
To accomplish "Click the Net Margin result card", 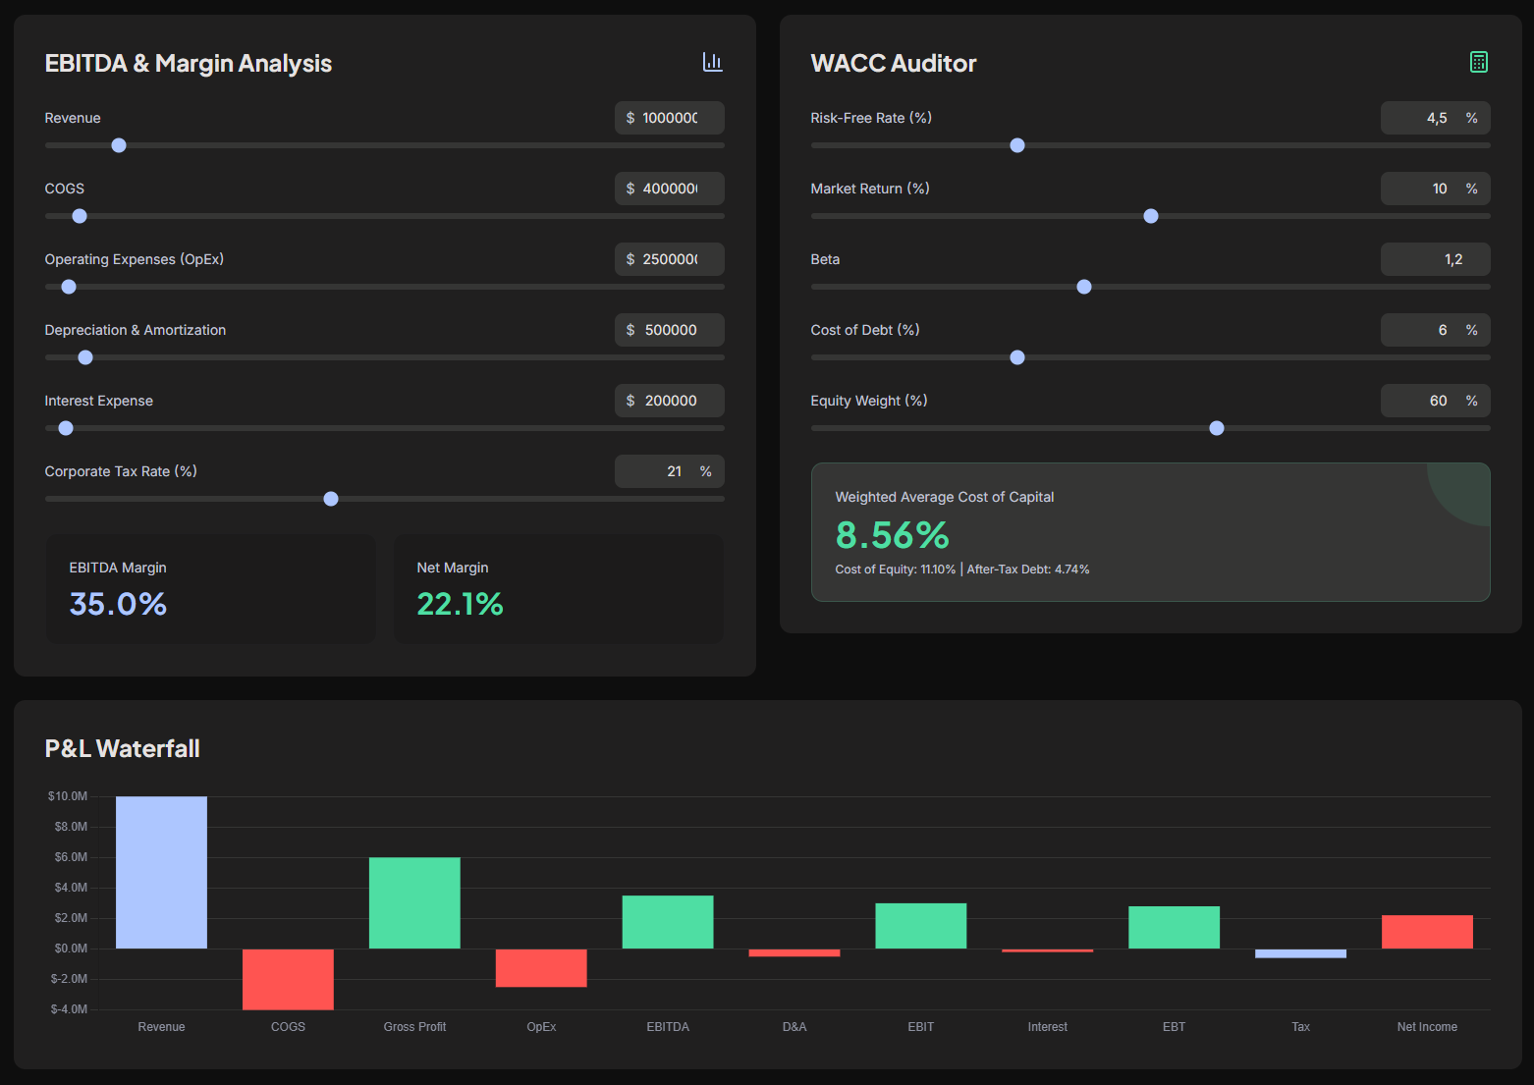I will coord(559,589).
